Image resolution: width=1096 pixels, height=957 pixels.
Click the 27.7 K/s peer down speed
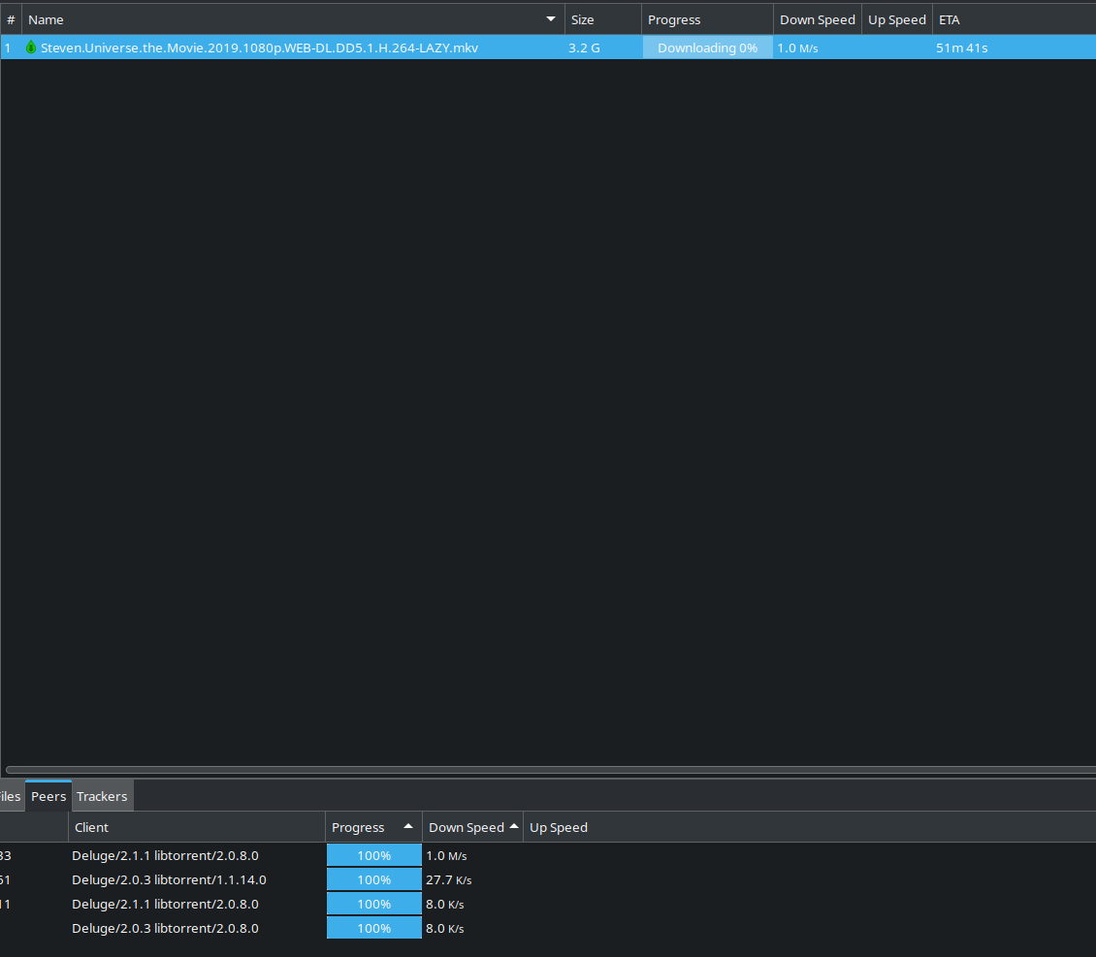449,879
